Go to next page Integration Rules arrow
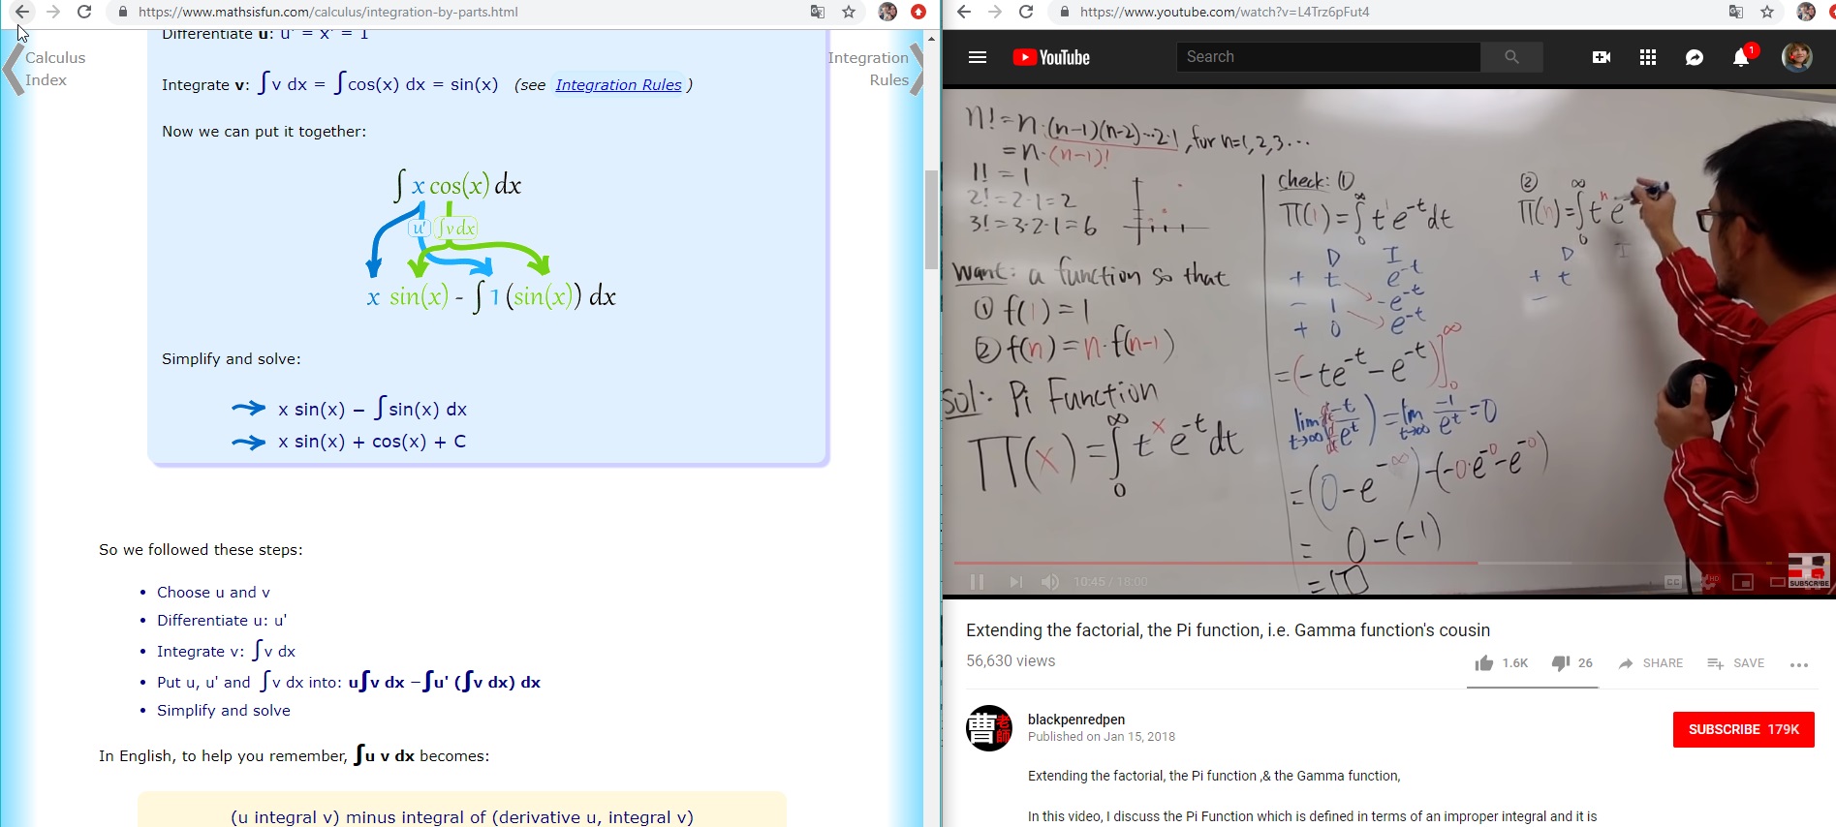 tap(914, 69)
